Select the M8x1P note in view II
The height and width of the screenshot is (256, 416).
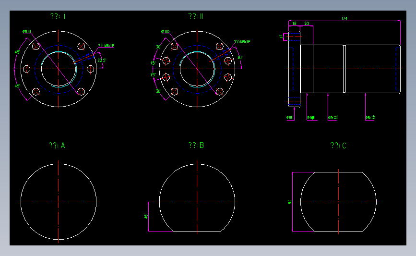point(242,41)
